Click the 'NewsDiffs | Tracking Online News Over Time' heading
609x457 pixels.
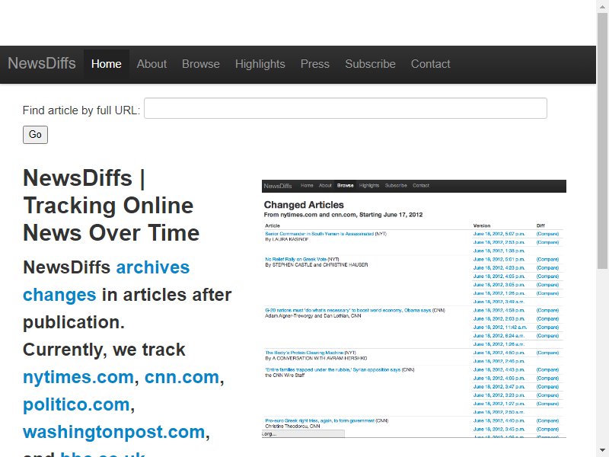111,206
